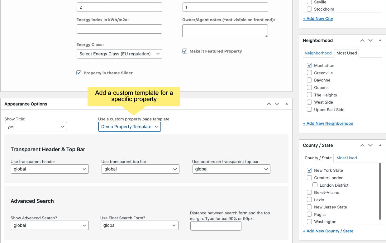This screenshot has width=386, height=243.
Task: Check Ille-et-Vilaine
Action: point(309,192)
